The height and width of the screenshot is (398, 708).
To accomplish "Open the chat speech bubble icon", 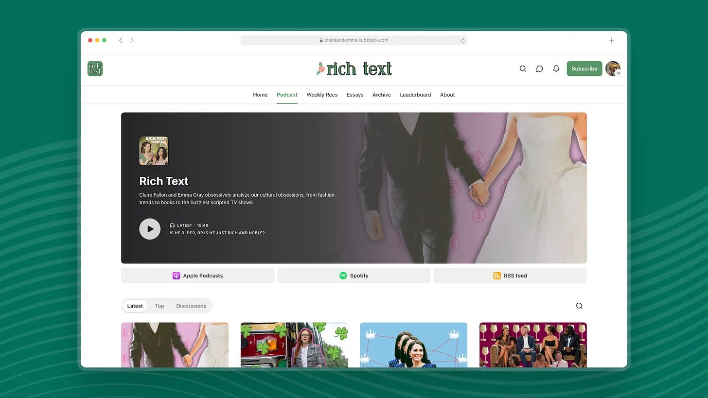I will coord(539,69).
